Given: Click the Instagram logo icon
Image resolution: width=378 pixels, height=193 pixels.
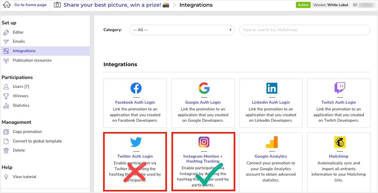Looking at the screenshot, I should (204, 142).
